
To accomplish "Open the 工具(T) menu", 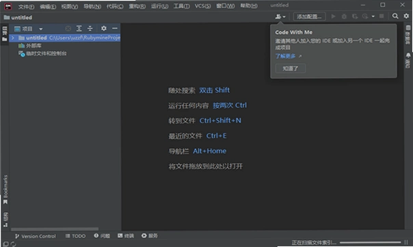I will click(x=181, y=6).
